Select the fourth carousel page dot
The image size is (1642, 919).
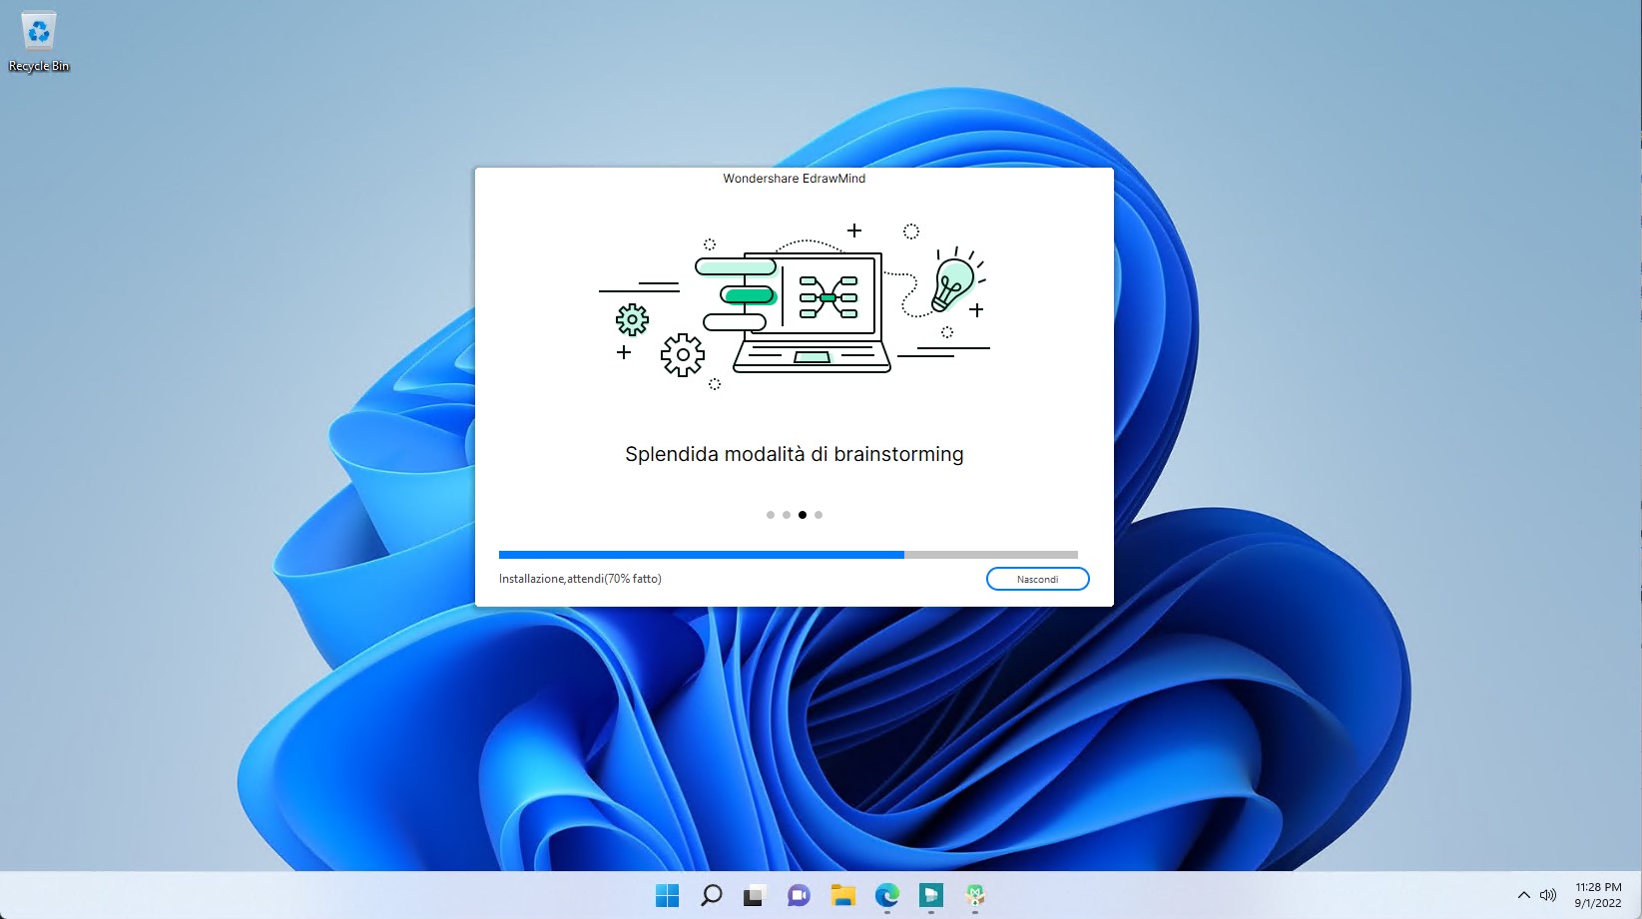pos(819,515)
